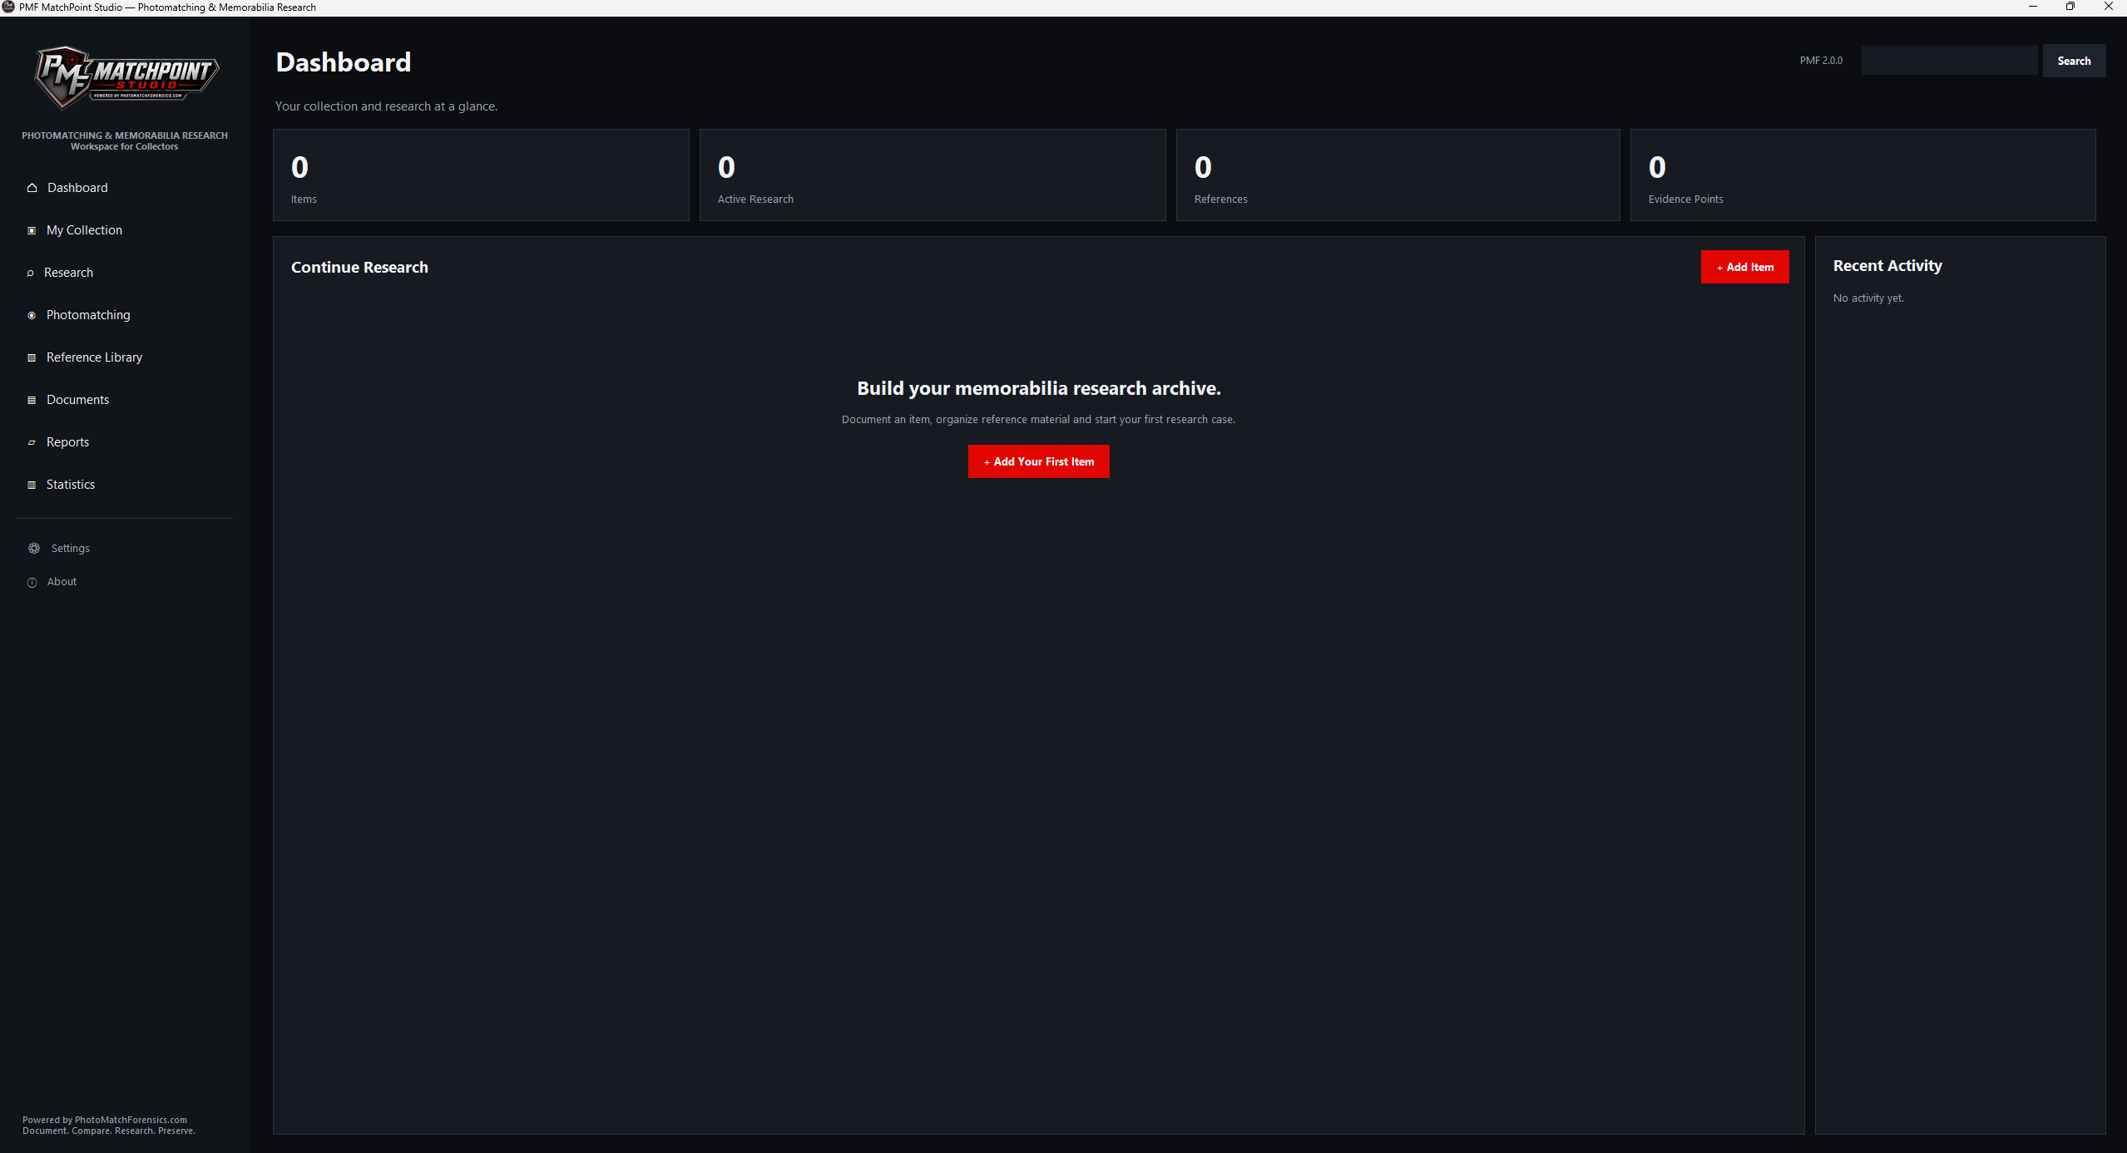The width and height of the screenshot is (2127, 1153).
Task: Click Add Your First Item button
Action: point(1038,461)
